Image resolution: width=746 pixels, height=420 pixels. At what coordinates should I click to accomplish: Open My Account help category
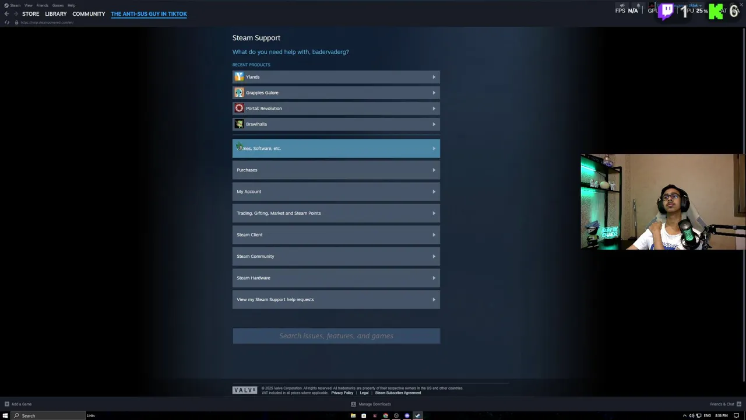336,191
